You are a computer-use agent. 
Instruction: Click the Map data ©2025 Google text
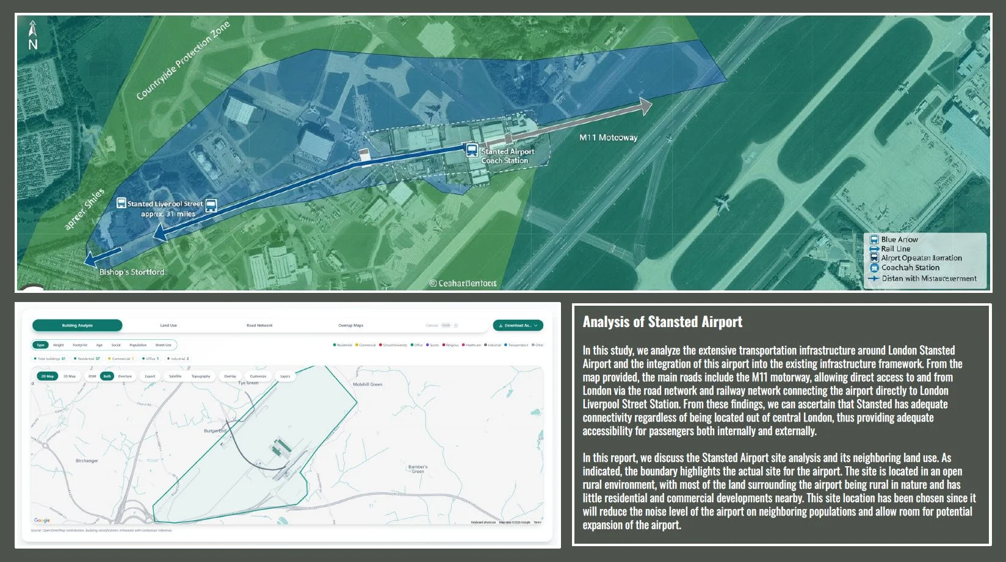click(515, 522)
